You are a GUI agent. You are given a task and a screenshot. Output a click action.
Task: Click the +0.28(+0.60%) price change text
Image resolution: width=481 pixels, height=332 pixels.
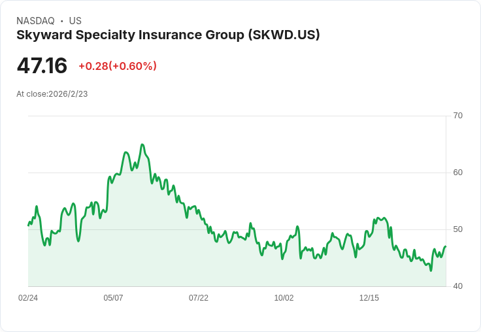click(118, 66)
